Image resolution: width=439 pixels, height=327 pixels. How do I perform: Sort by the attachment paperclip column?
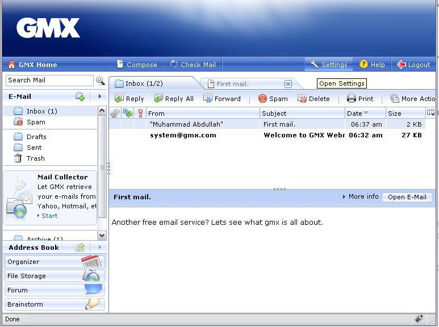pos(115,114)
